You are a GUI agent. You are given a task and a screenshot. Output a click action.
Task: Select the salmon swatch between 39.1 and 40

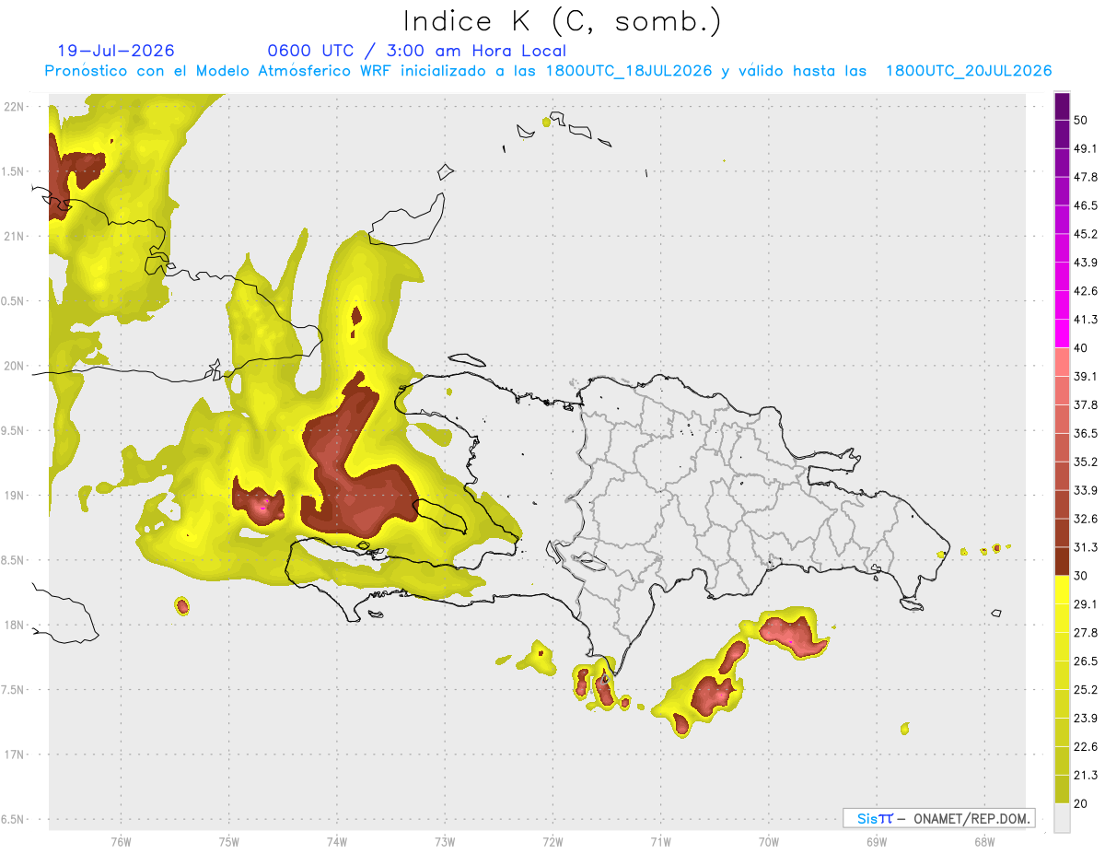pos(1062,362)
